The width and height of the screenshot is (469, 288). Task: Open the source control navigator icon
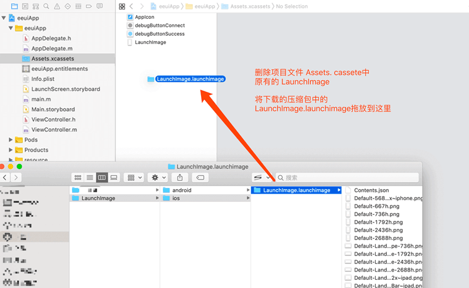pos(25,6)
